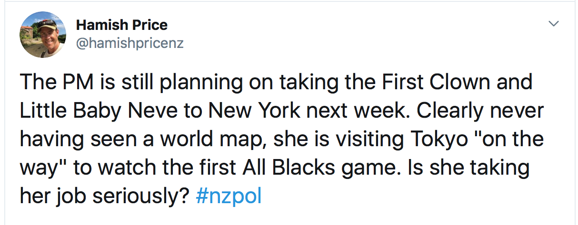578x225 pixels.
Task: Click the words "The PM" in the tweet
Action: [x=50, y=83]
